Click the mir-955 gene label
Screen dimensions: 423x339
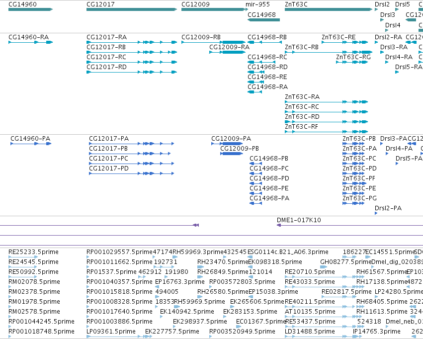257,4
